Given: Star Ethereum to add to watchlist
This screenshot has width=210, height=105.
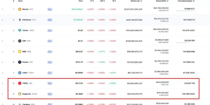Looking at the screenshot, I should [x=3, y=20].
